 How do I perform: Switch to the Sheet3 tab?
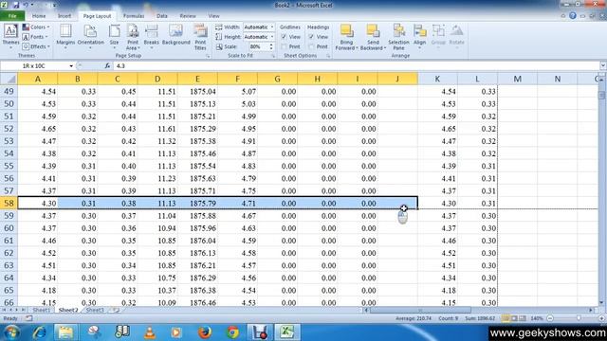(x=95, y=310)
